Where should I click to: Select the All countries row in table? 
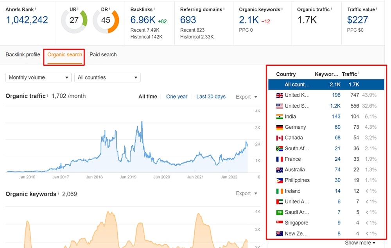point(326,84)
